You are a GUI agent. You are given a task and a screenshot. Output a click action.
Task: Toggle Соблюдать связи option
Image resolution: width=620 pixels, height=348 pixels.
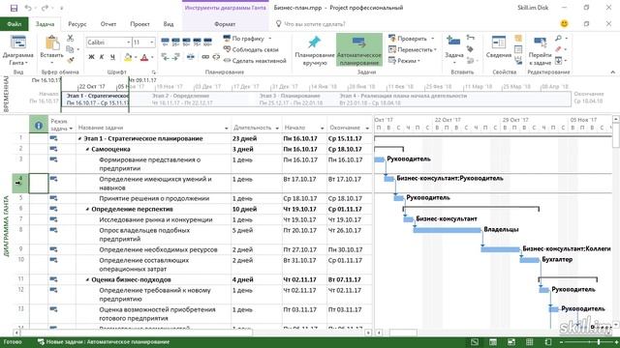tap(251, 49)
